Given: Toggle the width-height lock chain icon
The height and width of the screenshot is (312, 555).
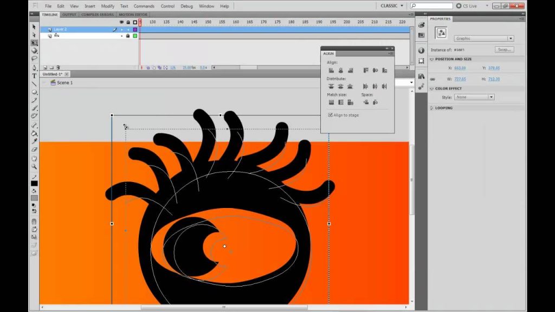Looking at the screenshot, I should [x=433, y=79].
